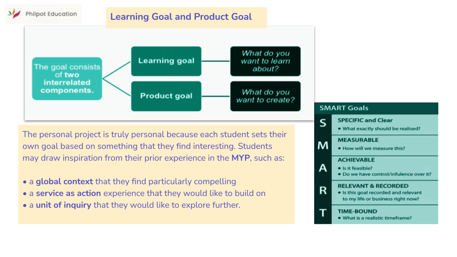457x257 pixels.
Task: Click the letter A in the SMART table
Action: coord(323,168)
